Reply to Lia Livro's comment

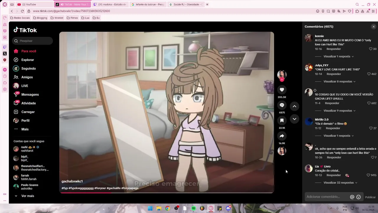click(334, 175)
